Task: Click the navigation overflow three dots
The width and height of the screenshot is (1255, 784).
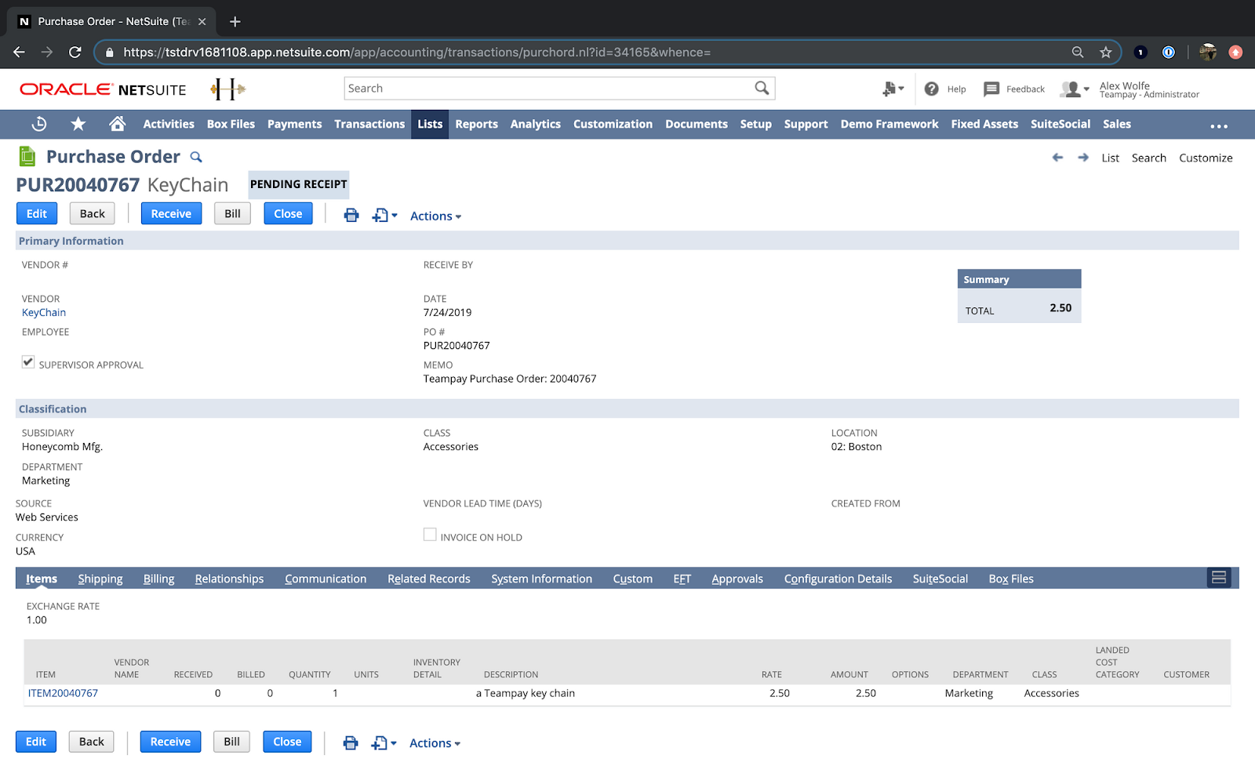Action: point(1219,125)
